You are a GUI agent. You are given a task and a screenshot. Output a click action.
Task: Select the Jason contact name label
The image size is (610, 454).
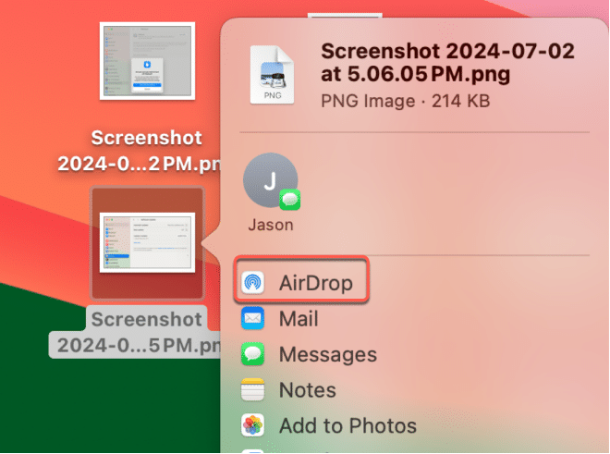271,225
